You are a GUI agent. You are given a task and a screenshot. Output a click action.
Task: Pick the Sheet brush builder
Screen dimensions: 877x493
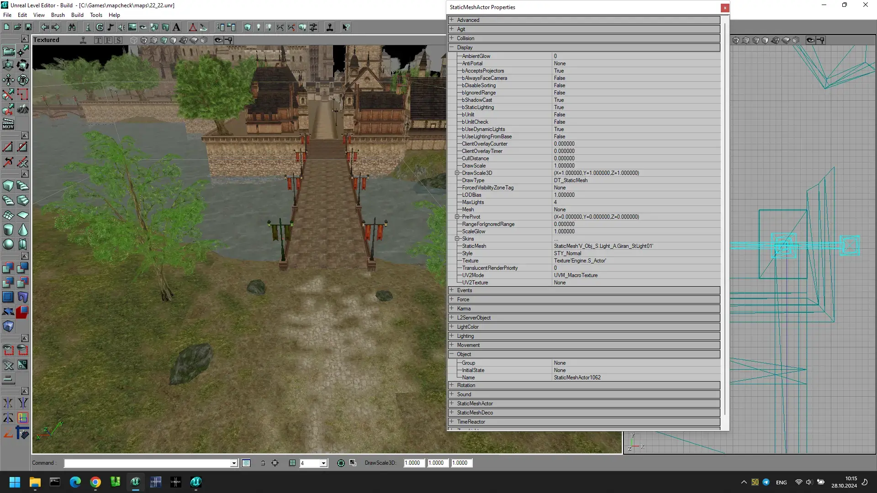[22, 215]
